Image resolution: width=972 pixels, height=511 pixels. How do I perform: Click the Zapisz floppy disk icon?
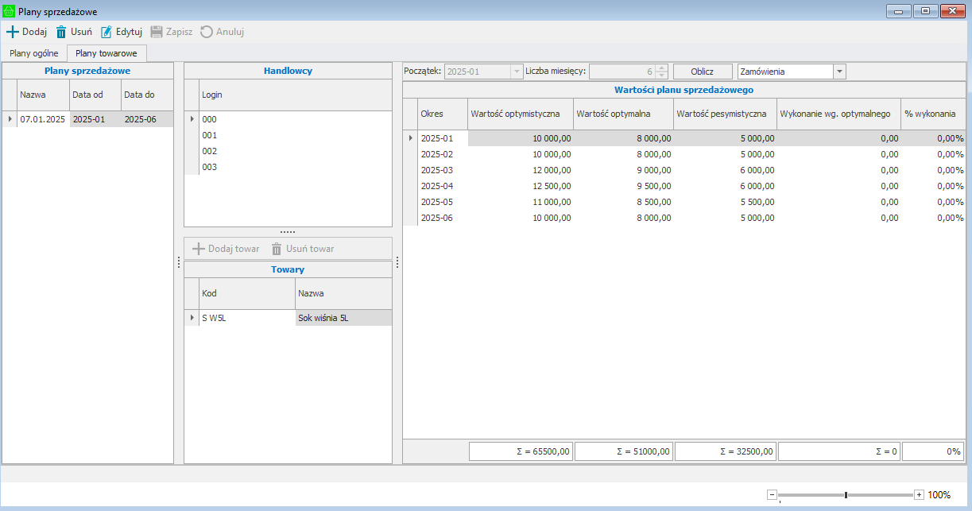[x=157, y=33]
